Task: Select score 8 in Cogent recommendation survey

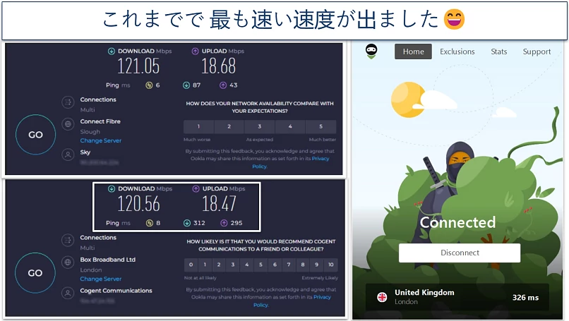Action: [x=303, y=265]
